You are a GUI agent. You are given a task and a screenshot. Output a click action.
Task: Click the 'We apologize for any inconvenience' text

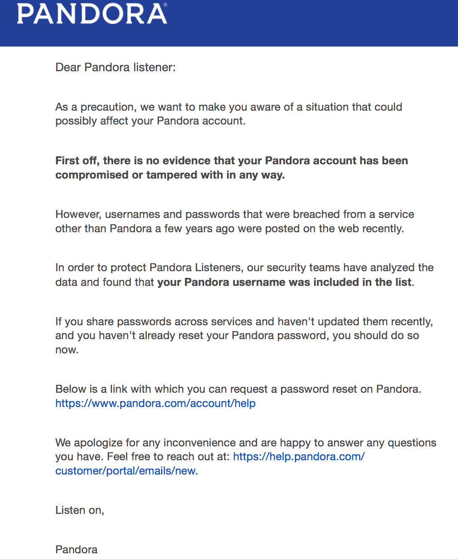click(245, 443)
